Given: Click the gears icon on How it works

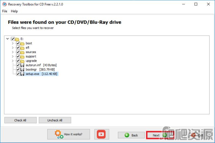Looking at the screenshot, I should point(59,134).
